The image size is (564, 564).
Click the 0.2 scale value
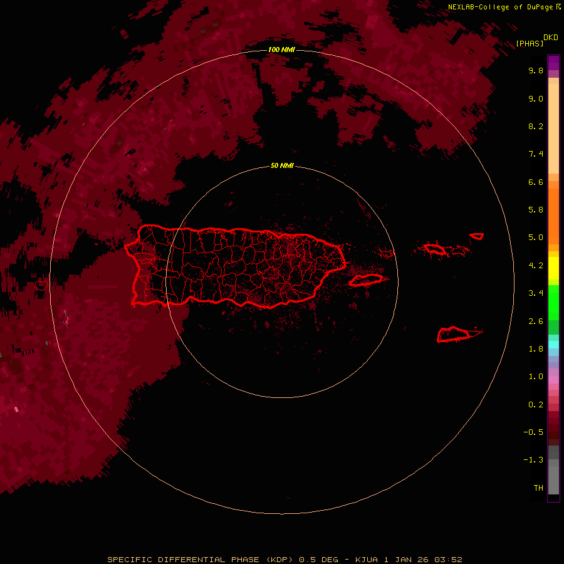(536, 405)
